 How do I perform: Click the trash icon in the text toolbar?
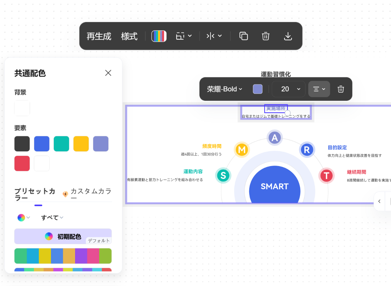click(x=340, y=89)
